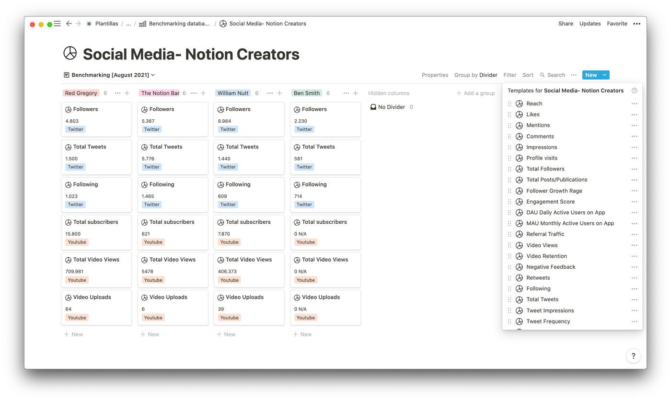671x401 pixels.
Task: Open options for the Red Gregory group
Action: click(x=117, y=93)
